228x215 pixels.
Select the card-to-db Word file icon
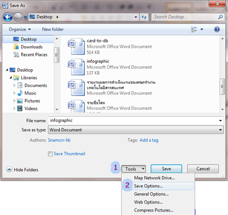pos(76,46)
